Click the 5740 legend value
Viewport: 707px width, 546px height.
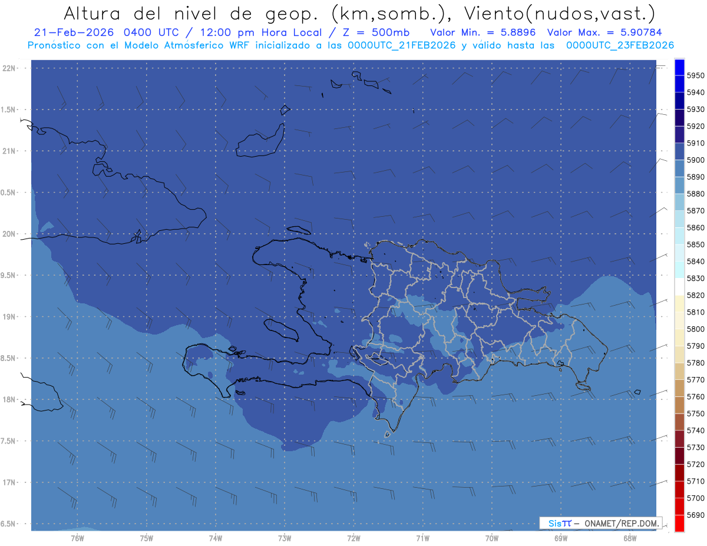696,431
